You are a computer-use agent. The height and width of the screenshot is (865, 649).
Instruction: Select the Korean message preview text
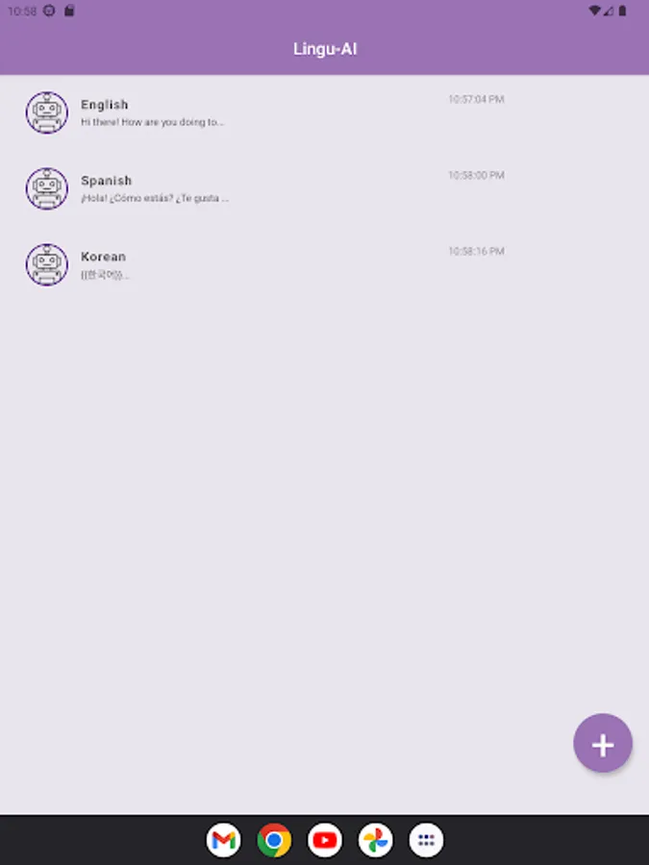[x=105, y=275]
